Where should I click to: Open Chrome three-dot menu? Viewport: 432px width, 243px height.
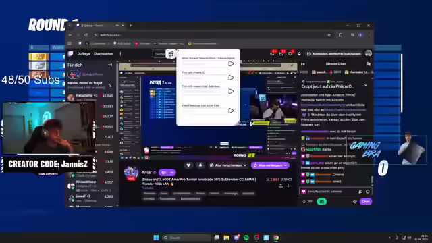click(x=369, y=35)
